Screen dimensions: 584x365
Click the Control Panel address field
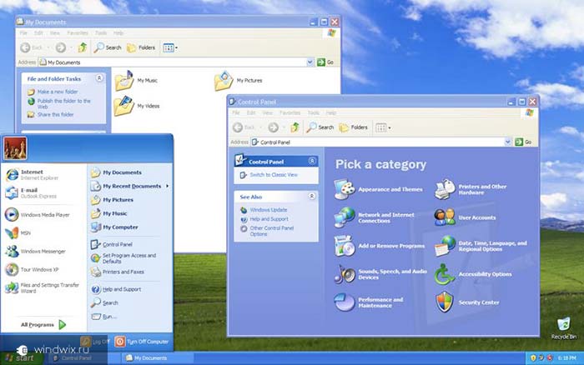click(380, 142)
